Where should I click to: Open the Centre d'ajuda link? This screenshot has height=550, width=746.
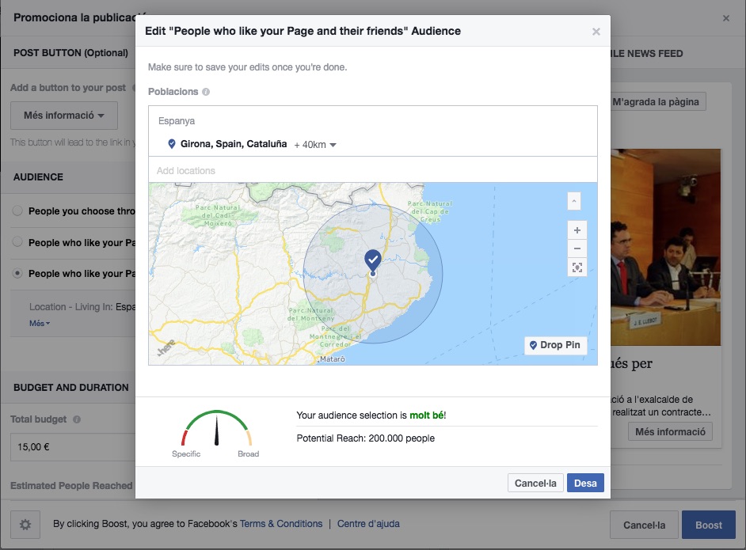tap(368, 524)
